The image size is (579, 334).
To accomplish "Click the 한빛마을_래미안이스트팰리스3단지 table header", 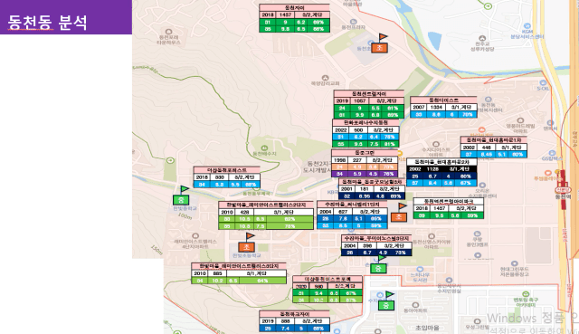I will point(239,266).
